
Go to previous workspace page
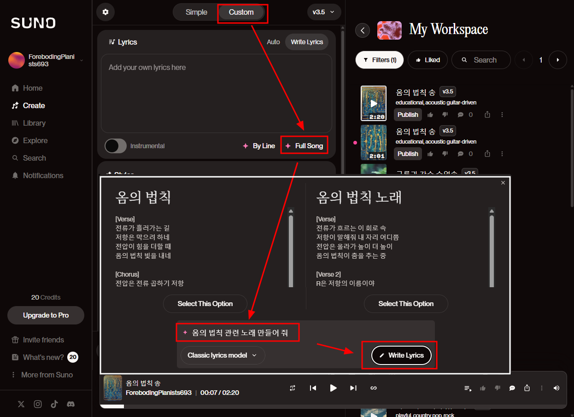click(x=524, y=60)
